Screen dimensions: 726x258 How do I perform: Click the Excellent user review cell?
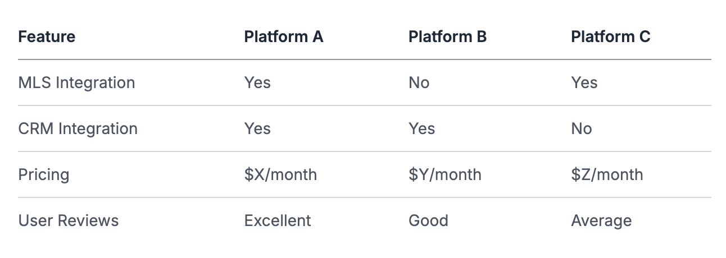[278, 220]
